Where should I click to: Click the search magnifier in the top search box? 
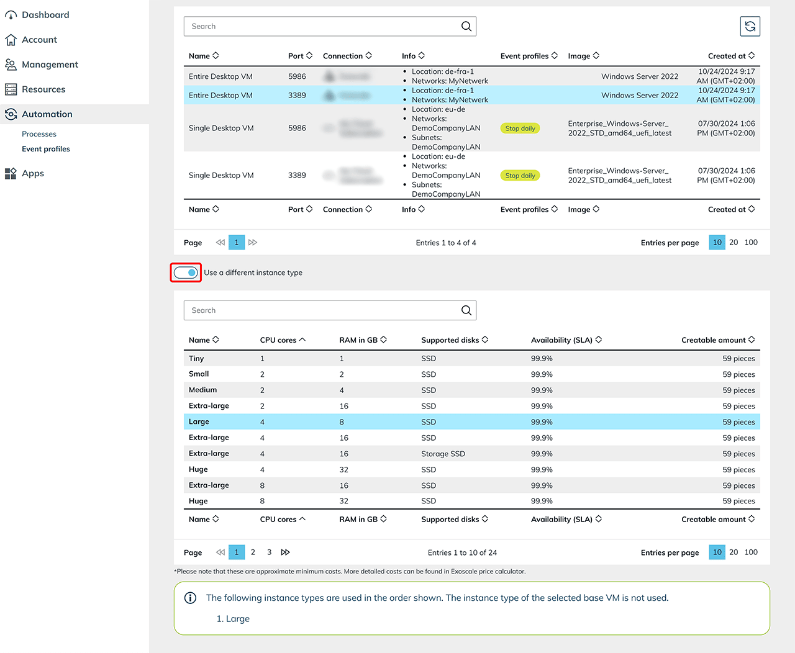466,26
